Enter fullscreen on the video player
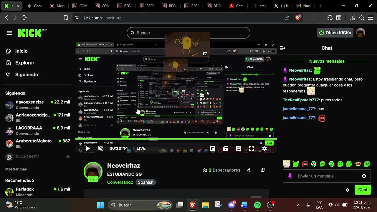The image size is (377, 212). coord(252,148)
